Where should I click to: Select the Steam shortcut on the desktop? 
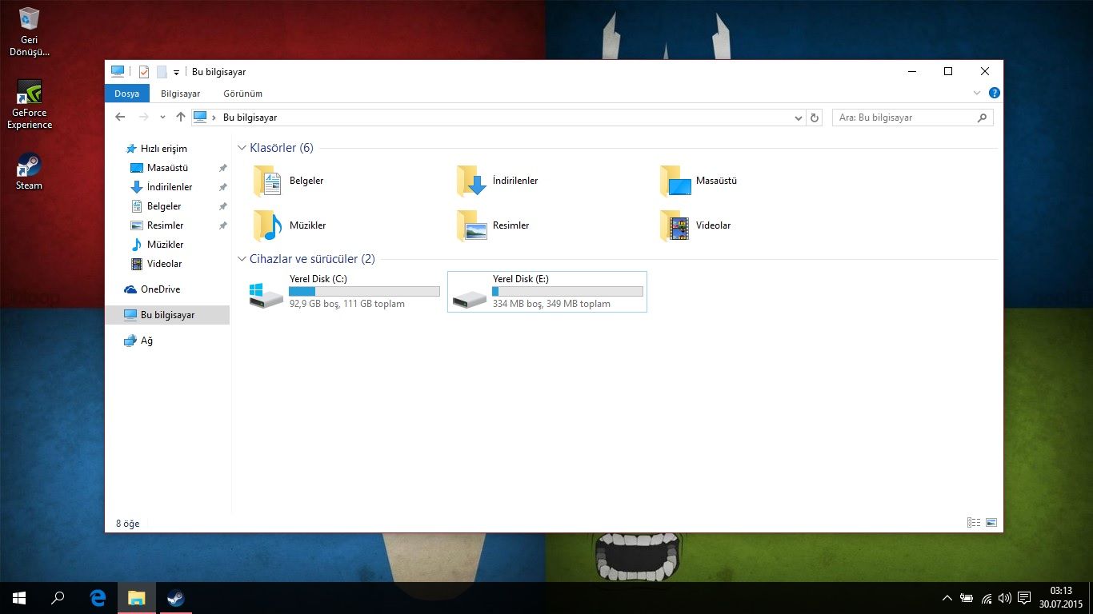pos(30,172)
